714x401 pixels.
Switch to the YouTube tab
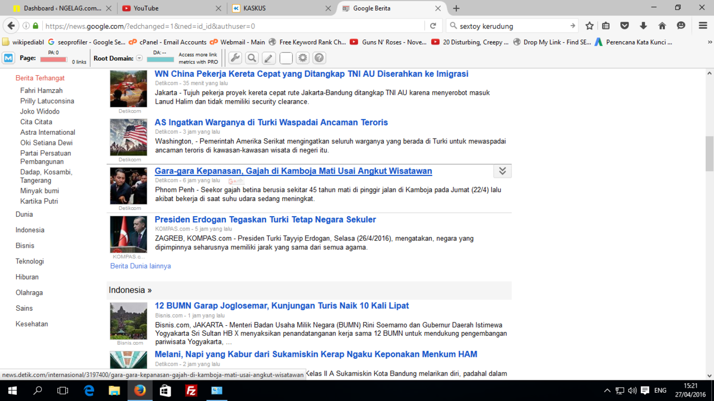point(171,8)
